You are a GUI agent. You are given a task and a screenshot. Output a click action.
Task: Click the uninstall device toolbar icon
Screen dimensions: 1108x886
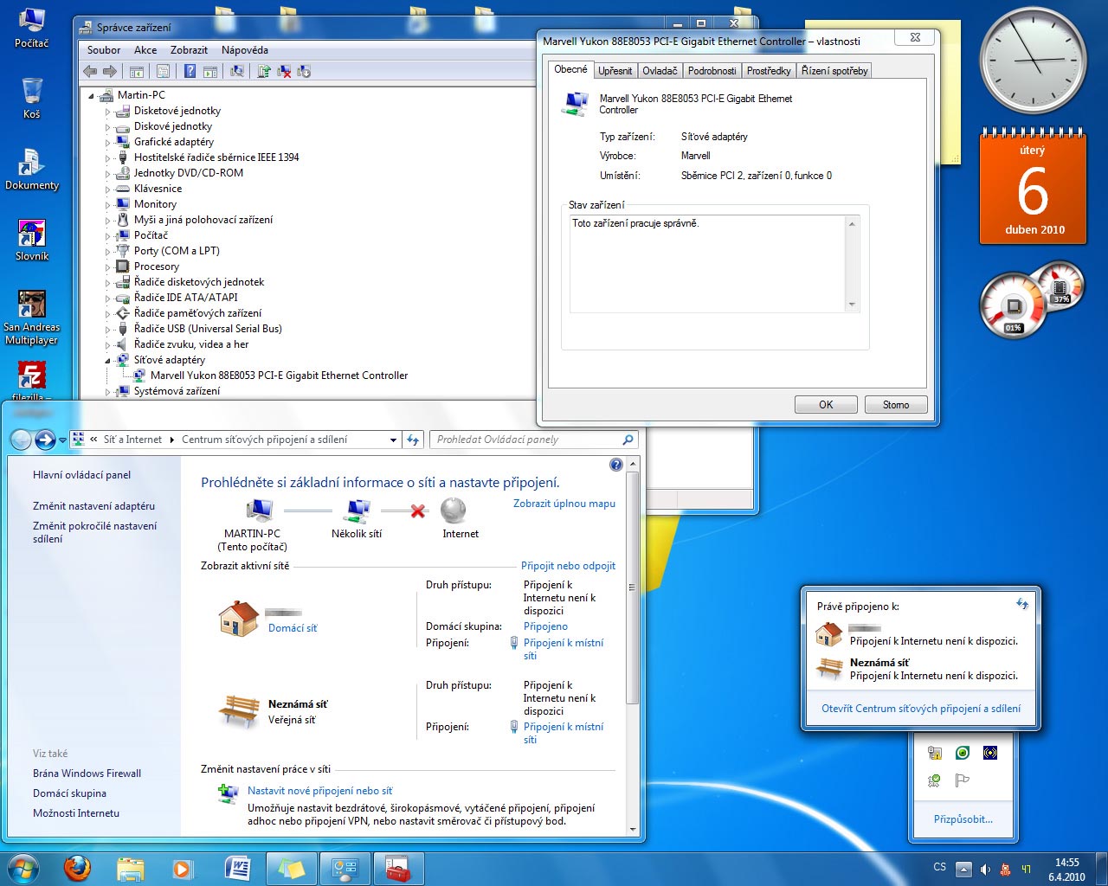coord(284,72)
